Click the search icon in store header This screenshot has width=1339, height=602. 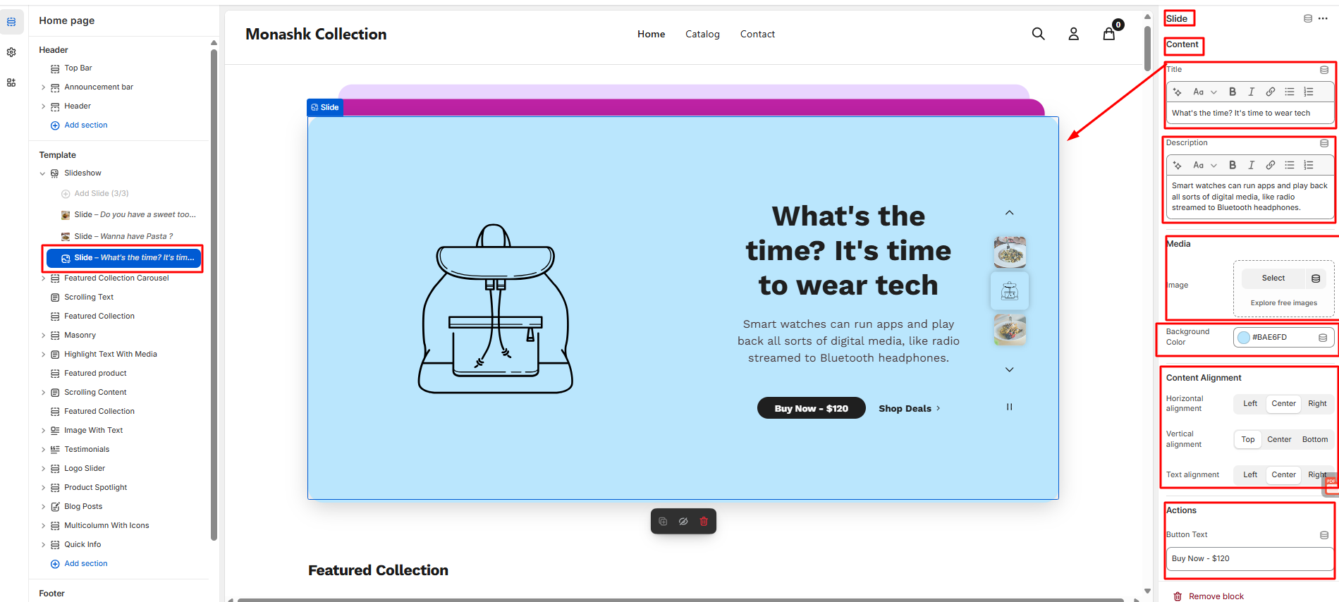click(x=1038, y=34)
